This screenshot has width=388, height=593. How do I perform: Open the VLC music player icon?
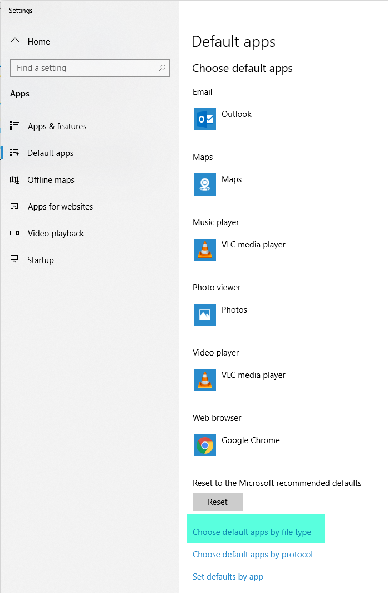click(x=204, y=250)
